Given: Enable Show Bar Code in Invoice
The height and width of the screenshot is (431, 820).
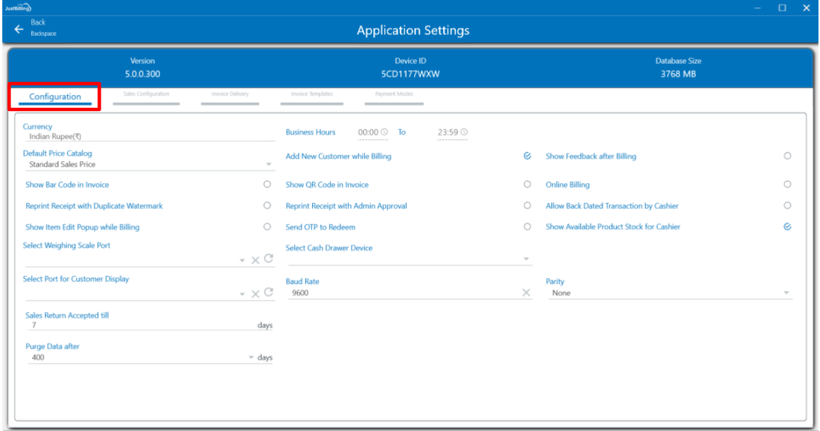Looking at the screenshot, I should click(267, 185).
